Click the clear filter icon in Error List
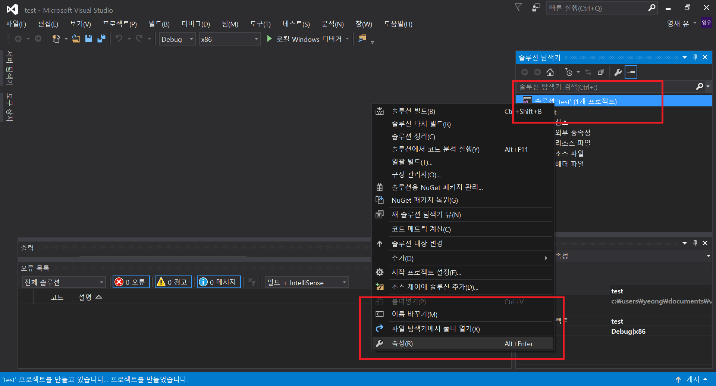The width and height of the screenshot is (716, 386). [x=252, y=282]
